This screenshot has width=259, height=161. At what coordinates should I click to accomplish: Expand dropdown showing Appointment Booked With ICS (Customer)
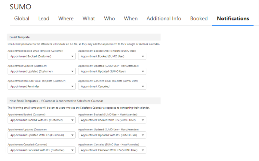coord(42,120)
